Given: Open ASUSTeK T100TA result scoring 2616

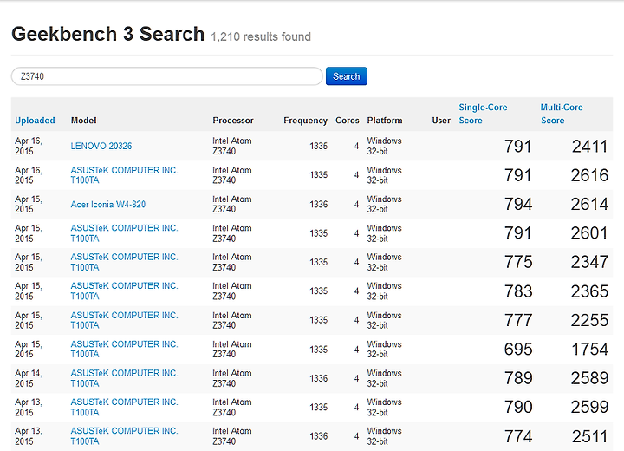Looking at the screenshot, I should pyautogui.click(x=124, y=175).
